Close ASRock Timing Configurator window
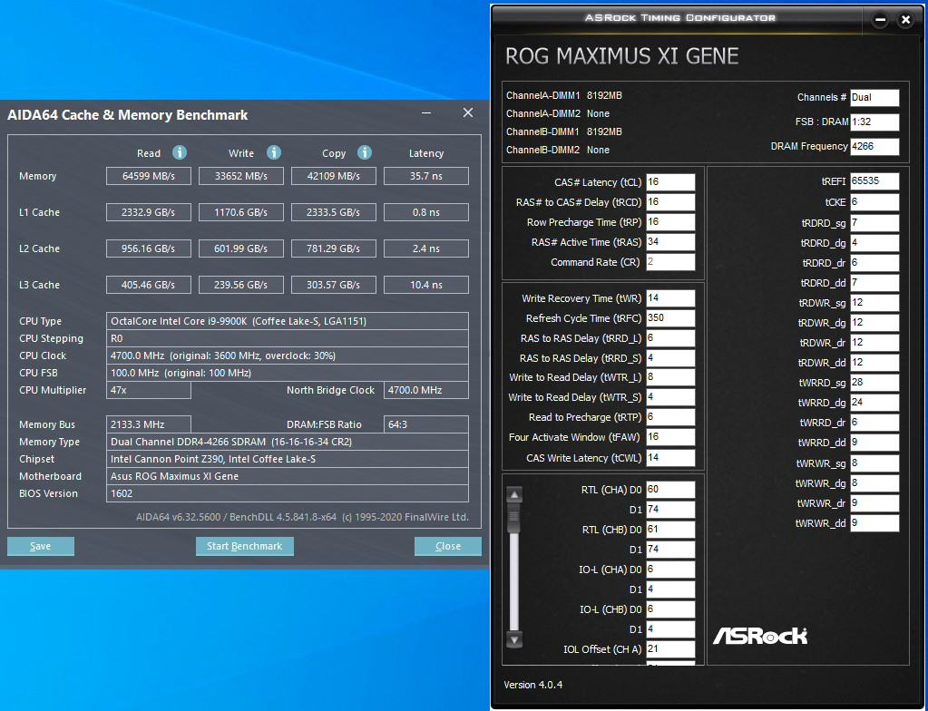Image resolution: width=928 pixels, height=711 pixels. [905, 20]
